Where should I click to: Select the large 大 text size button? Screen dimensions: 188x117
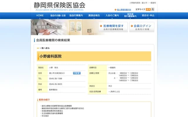[153, 9]
